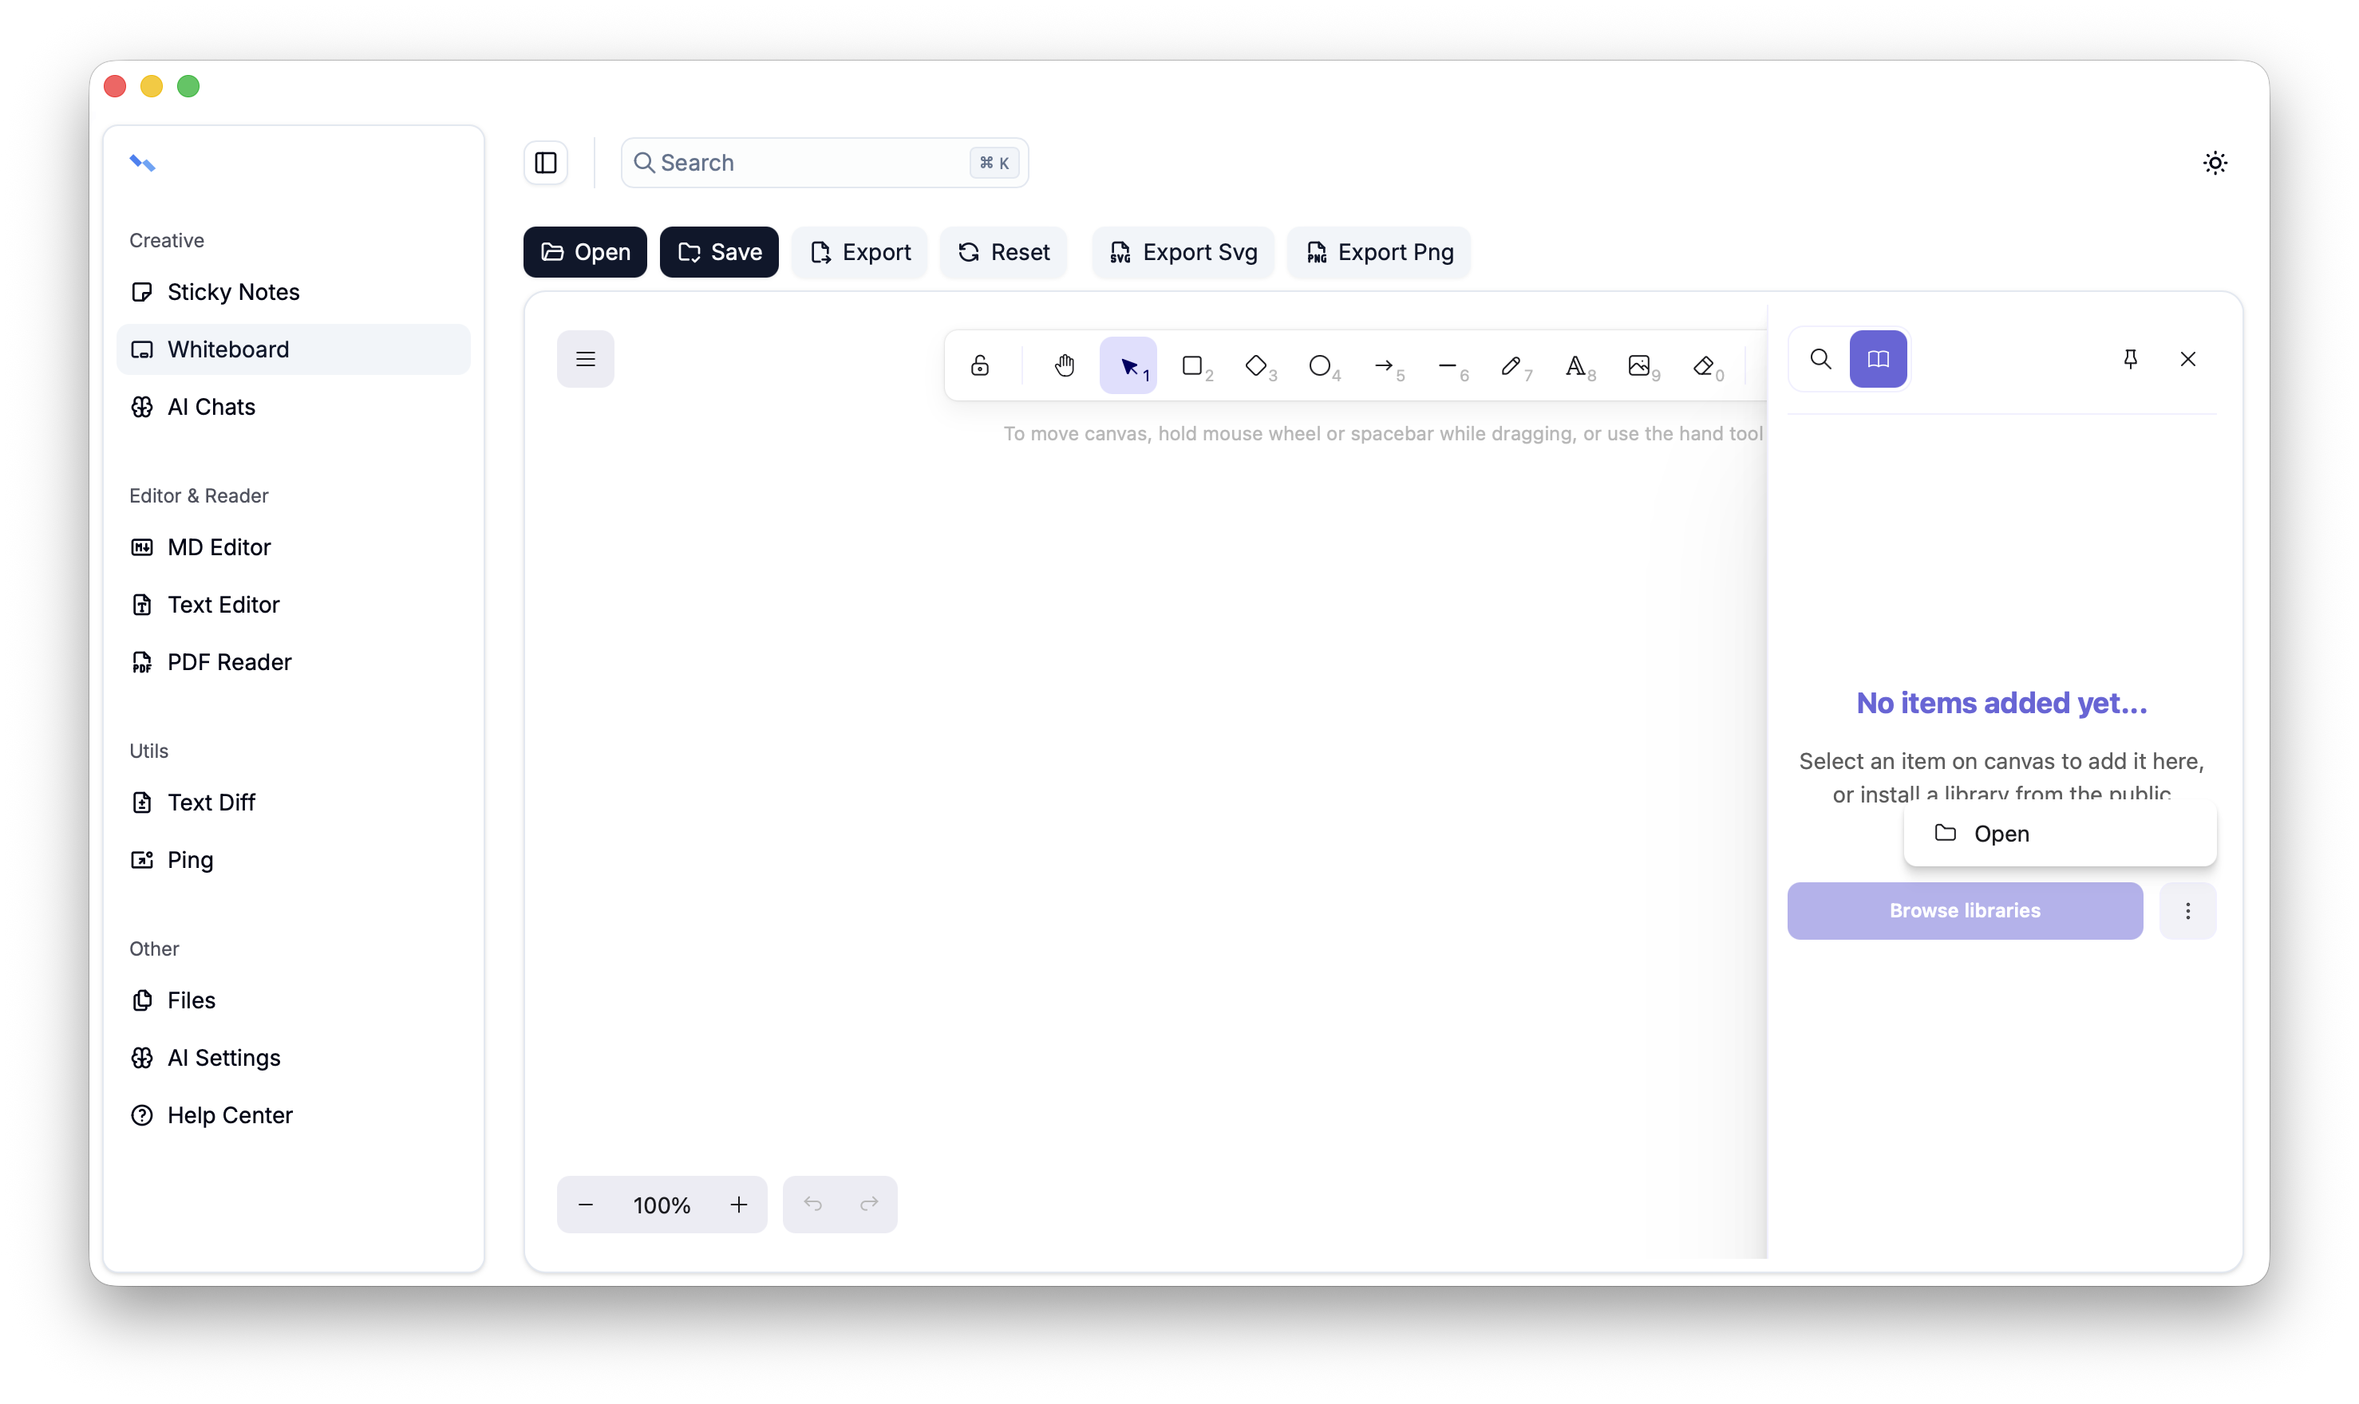
Task: Select the Ellipse shape tool
Action: (1320, 365)
